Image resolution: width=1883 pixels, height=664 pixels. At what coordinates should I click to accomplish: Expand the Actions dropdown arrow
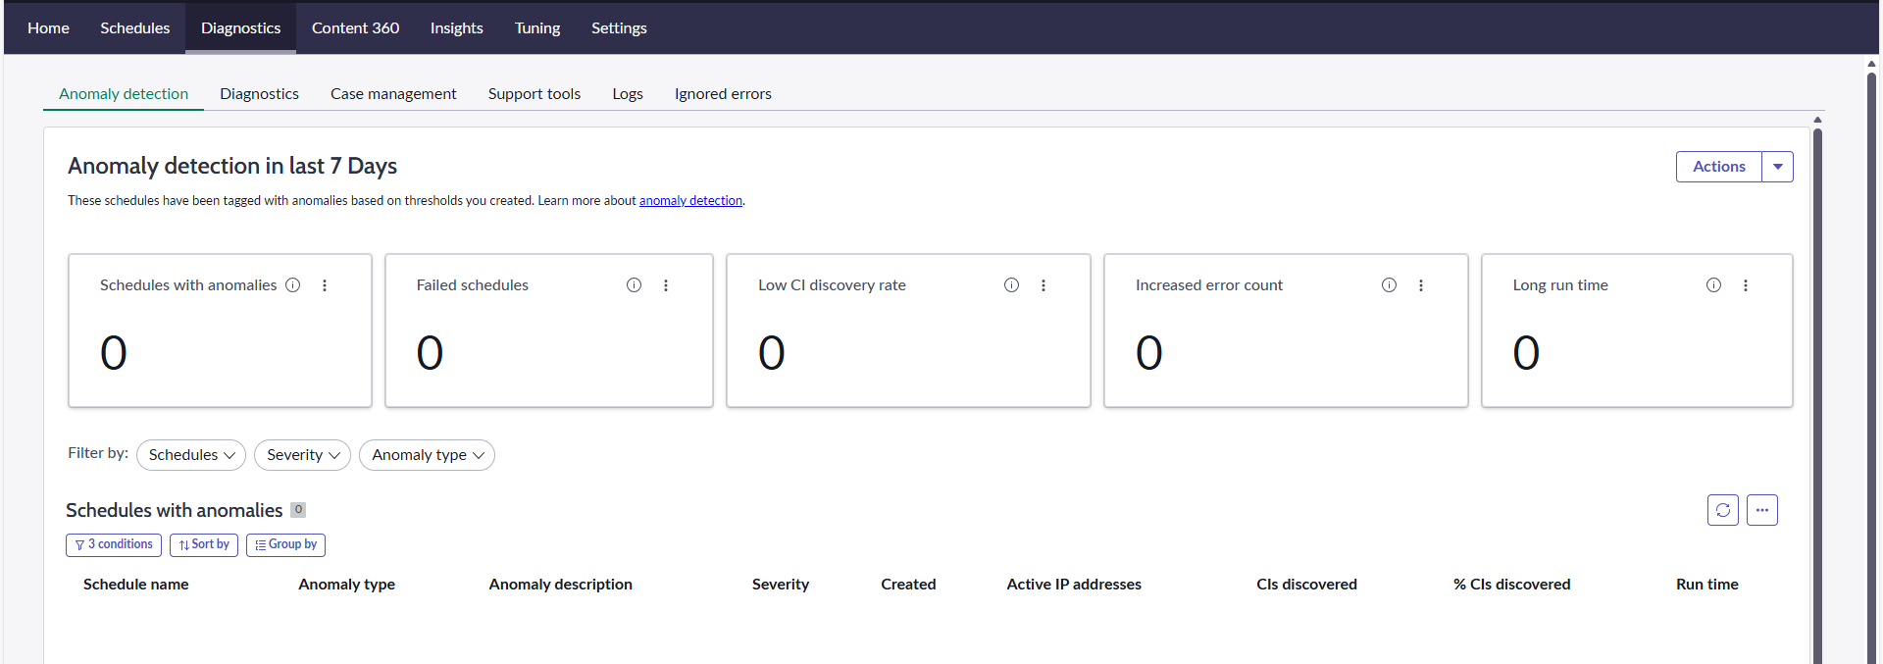point(1778,167)
